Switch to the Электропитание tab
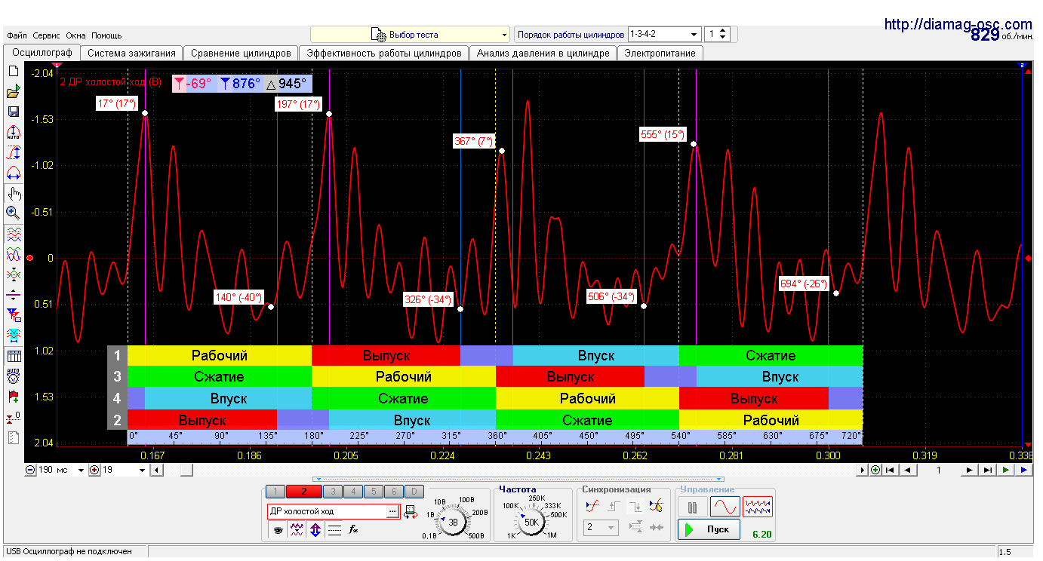The width and height of the screenshot is (1043, 561). click(x=660, y=54)
